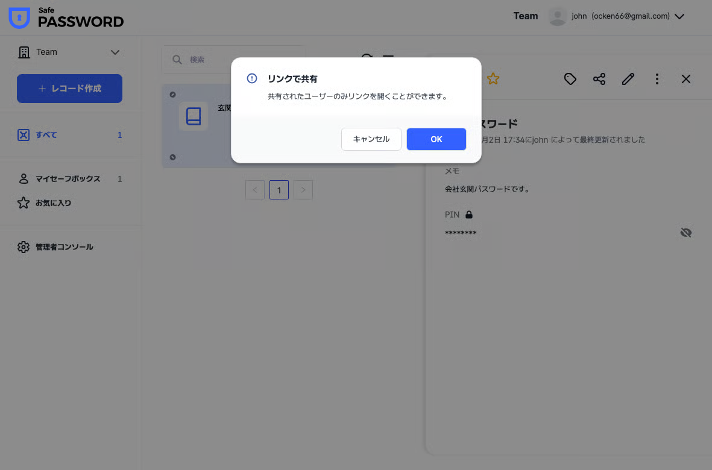Toggle PIN visibility with the eye icon
Image resolution: width=712 pixels, height=470 pixels.
685,233
